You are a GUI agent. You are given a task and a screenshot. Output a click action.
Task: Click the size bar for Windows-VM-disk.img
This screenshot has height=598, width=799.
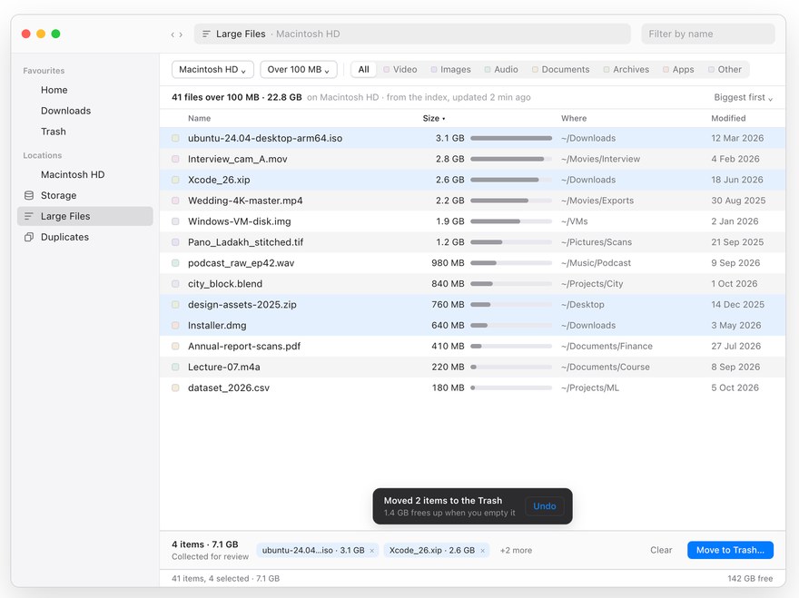[x=511, y=221]
